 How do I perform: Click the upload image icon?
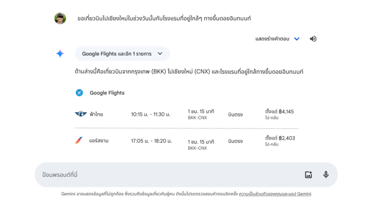click(308, 175)
